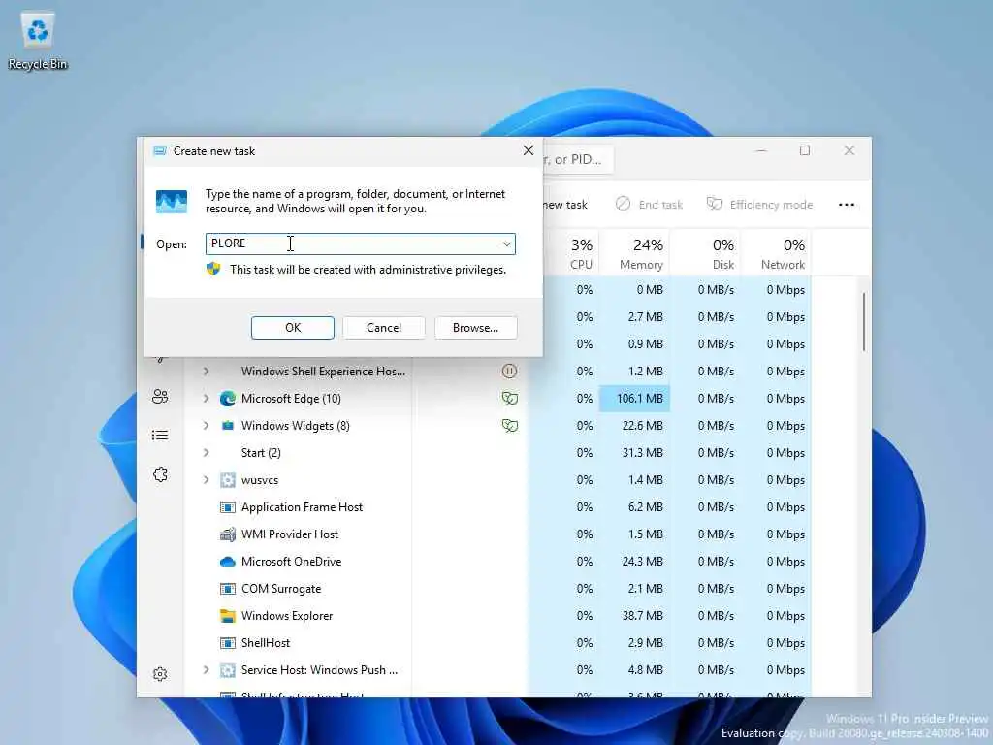This screenshot has width=993, height=745.
Task: Open the Services page puzzle icon
Action: 160,474
